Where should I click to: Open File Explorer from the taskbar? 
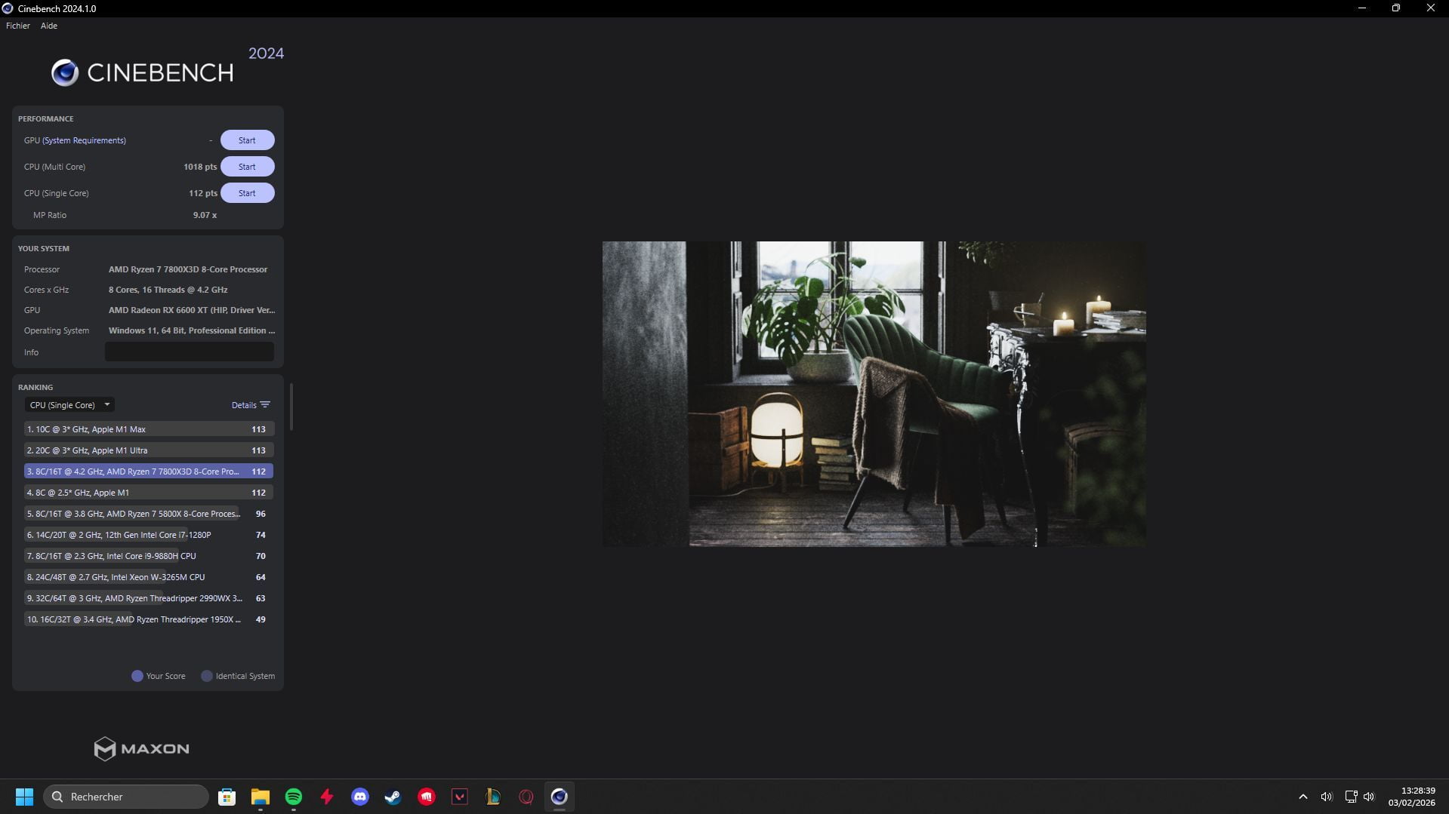click(x=261, y=797)
